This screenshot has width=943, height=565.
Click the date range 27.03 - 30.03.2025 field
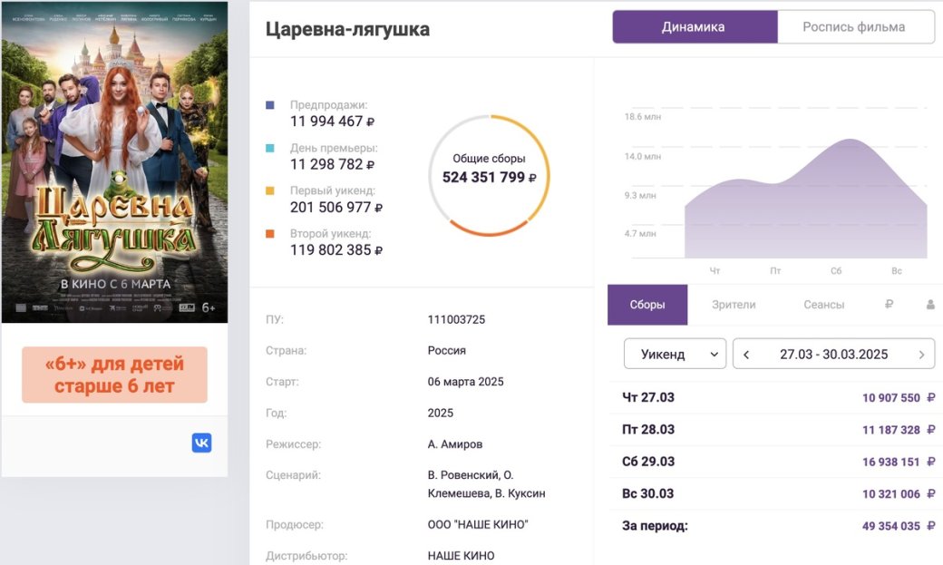point(833,354)
